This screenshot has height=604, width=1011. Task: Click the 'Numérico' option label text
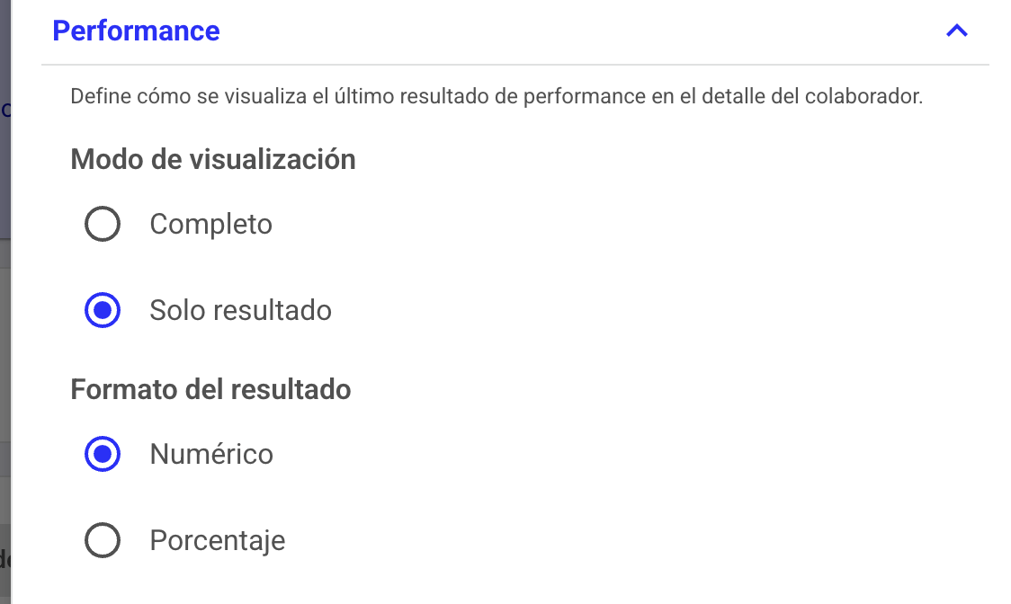click(x=211, y=454)
